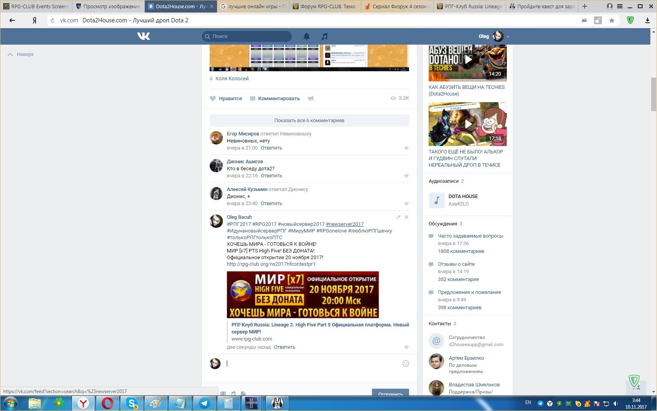The image size is (657, 411).
Task: Close the Dota2House.com tab
Action: pos(212,6)
